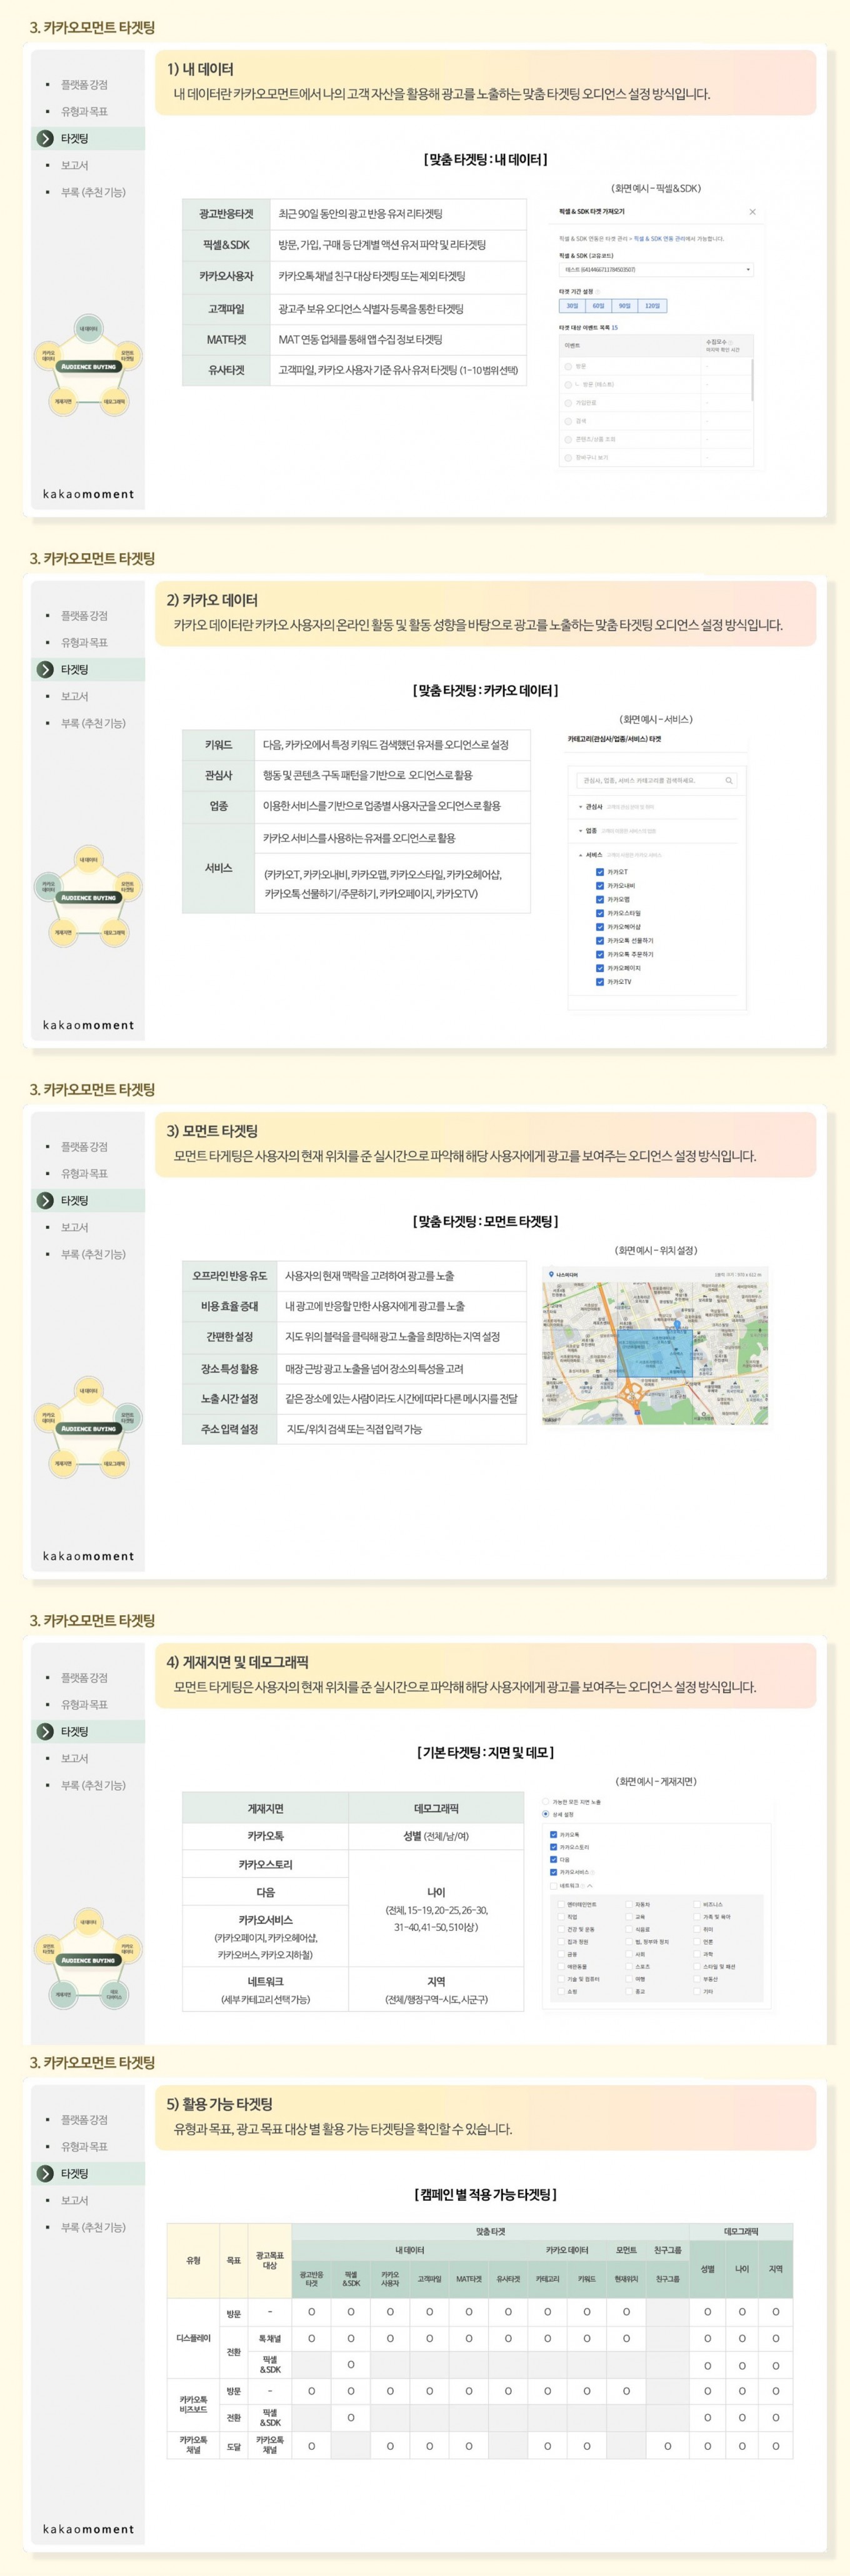This screenshot has width=850, height=2576.
Task: Select the 가입완료 event radio button
Action: (568, 403)
